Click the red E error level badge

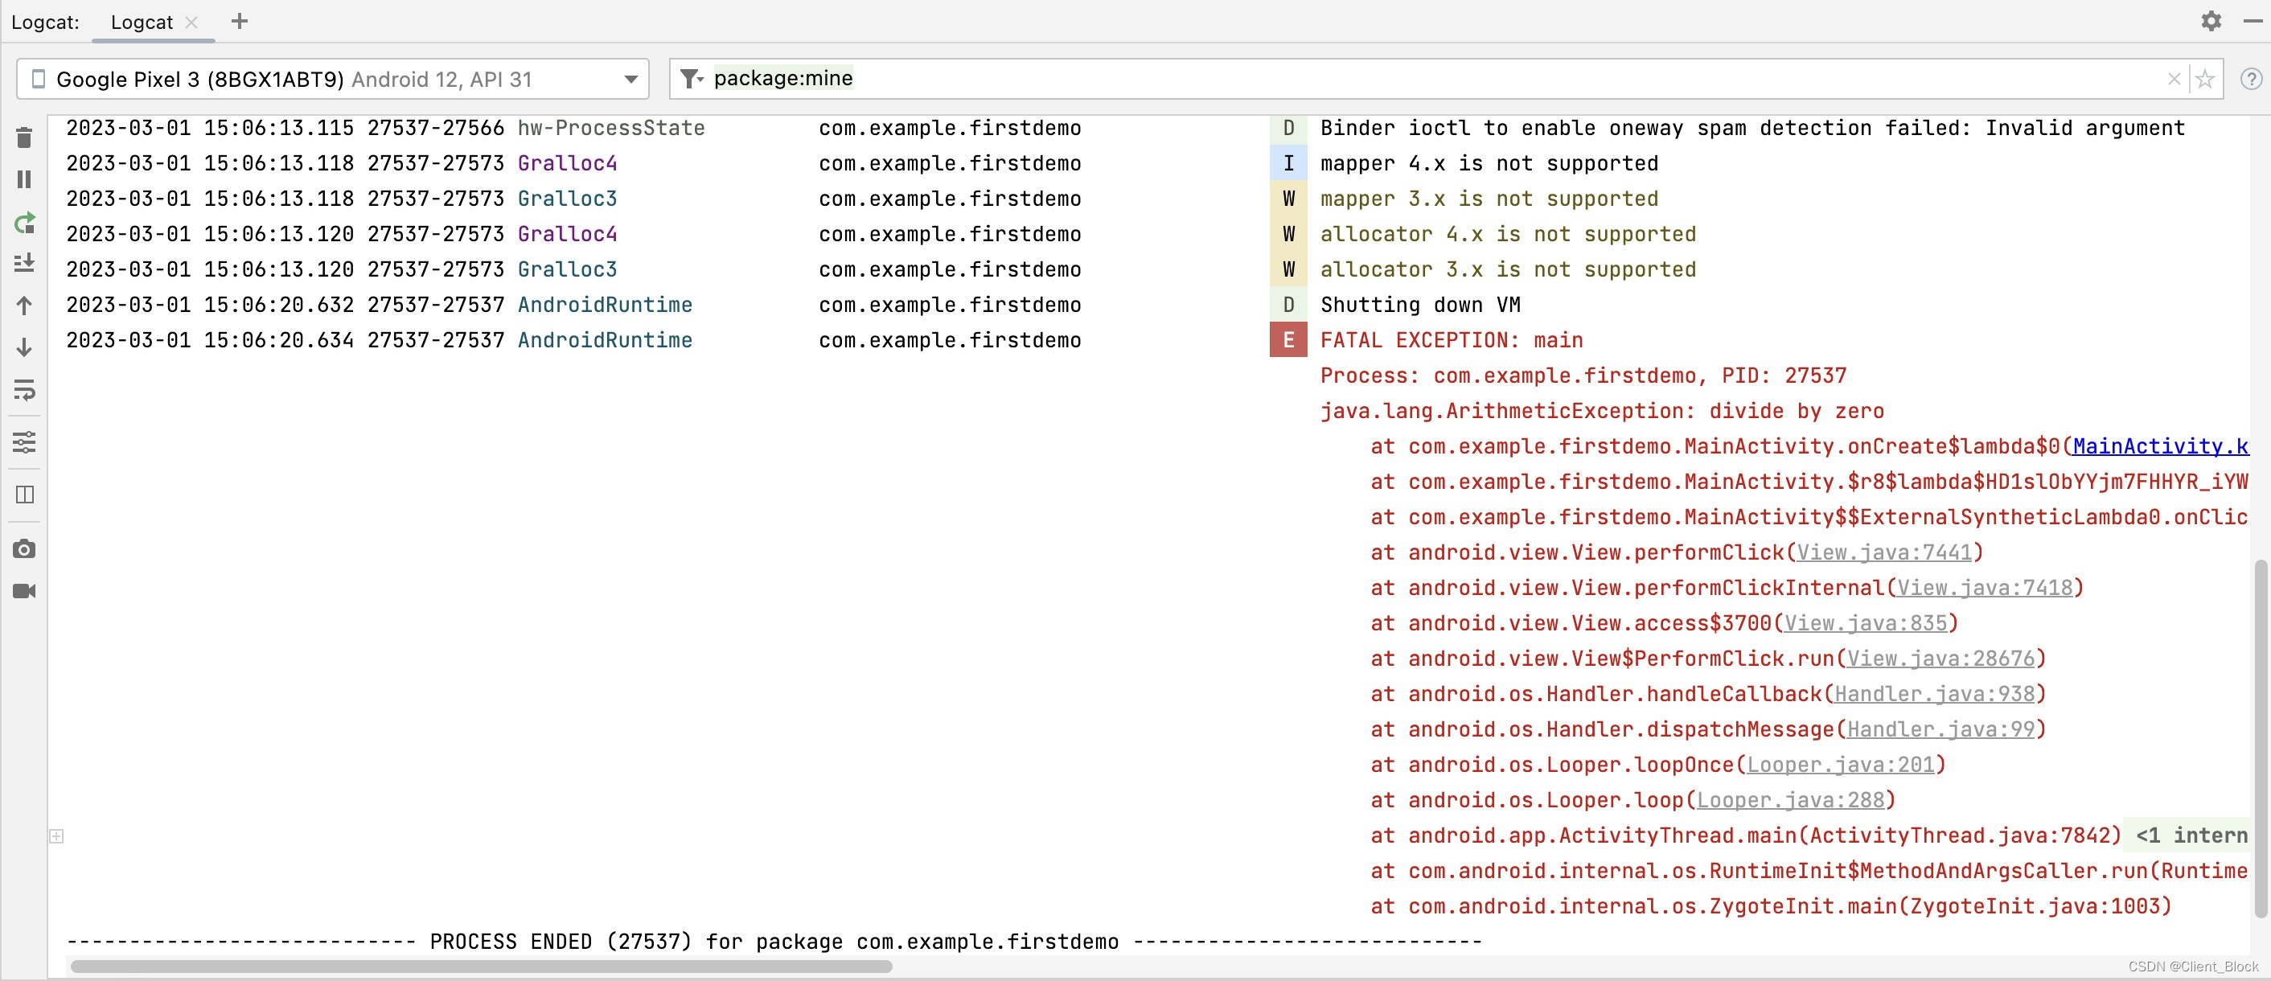click(1288, 340)
